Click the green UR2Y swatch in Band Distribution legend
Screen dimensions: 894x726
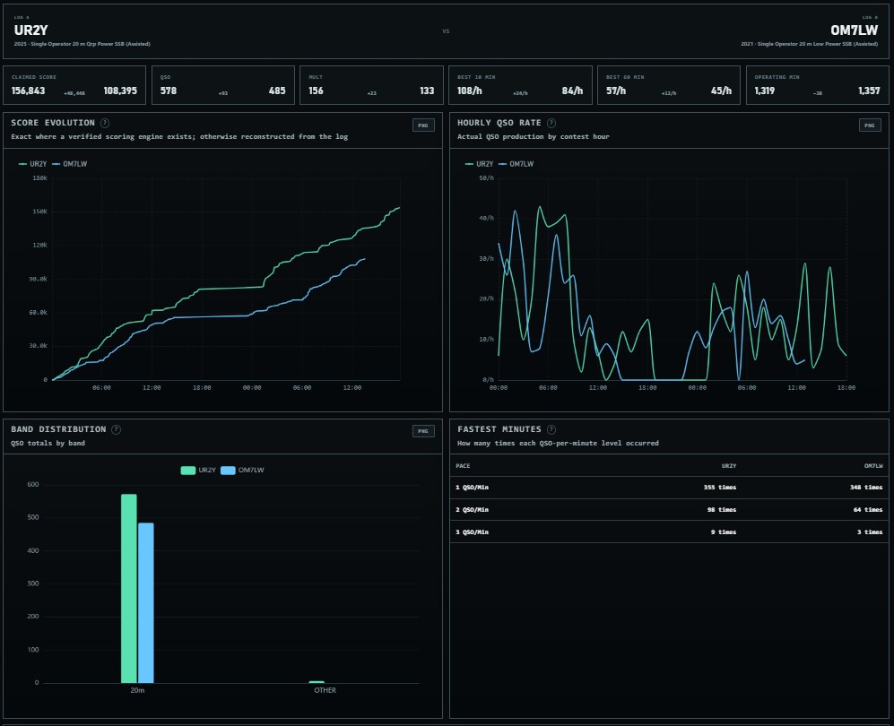[x=188, y=471]
